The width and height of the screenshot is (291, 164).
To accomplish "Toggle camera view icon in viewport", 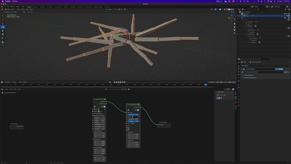I will [235, 30].
